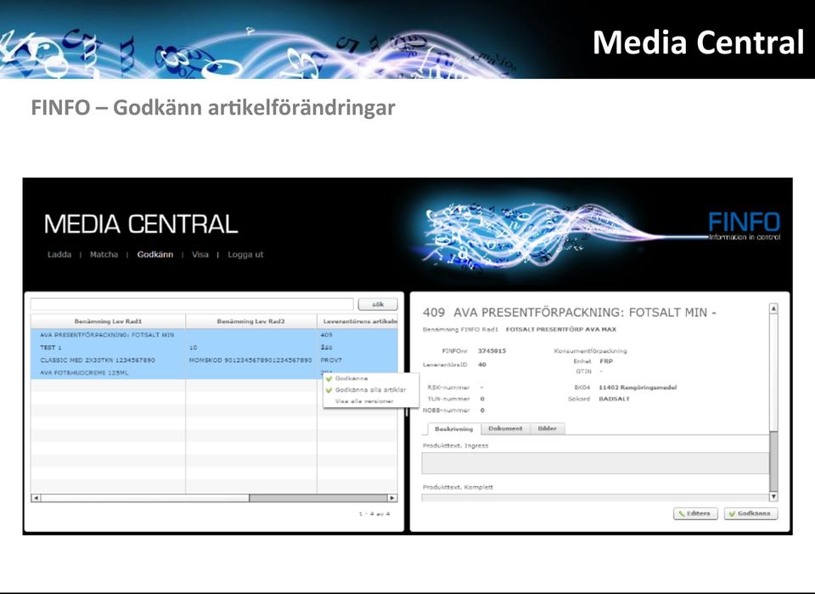This screenshot has height=594, width=815.
Task: Click the FINFO logo in the header
Action: [744, 226]
